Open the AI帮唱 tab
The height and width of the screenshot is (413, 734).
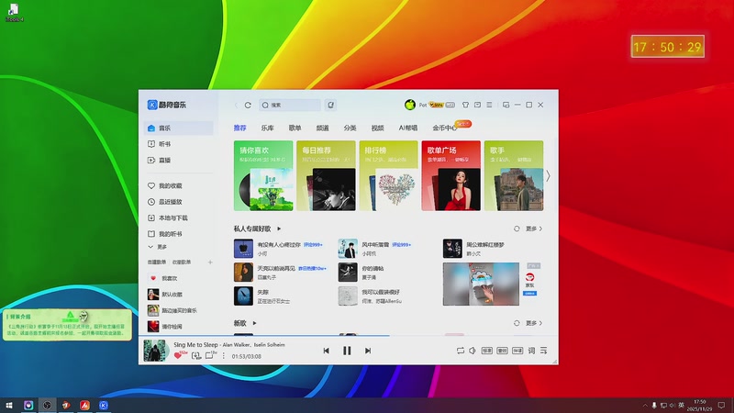coord(407,128)
